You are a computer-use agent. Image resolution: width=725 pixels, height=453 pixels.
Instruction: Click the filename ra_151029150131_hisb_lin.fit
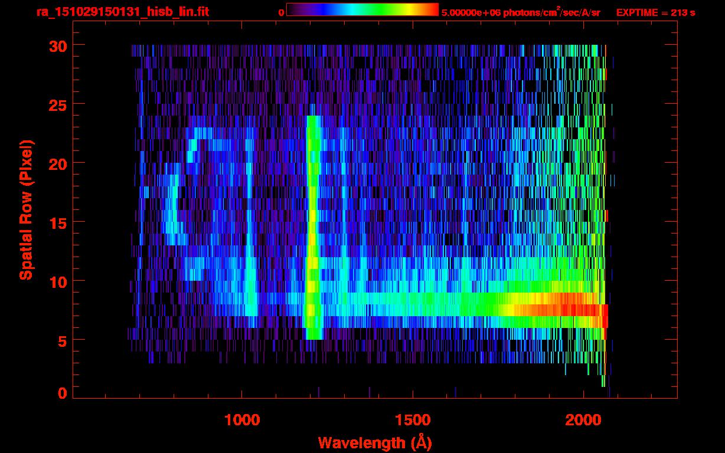coord(122,12)
